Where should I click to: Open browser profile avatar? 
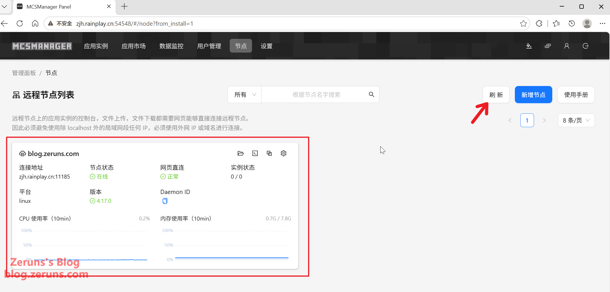[587, 23]
